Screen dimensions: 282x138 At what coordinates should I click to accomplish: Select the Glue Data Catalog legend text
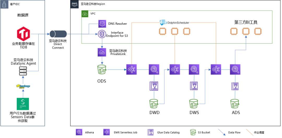(x=168, y=133)
